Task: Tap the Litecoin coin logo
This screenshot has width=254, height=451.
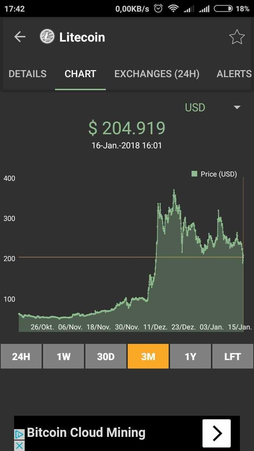Action: pos(47,37)
